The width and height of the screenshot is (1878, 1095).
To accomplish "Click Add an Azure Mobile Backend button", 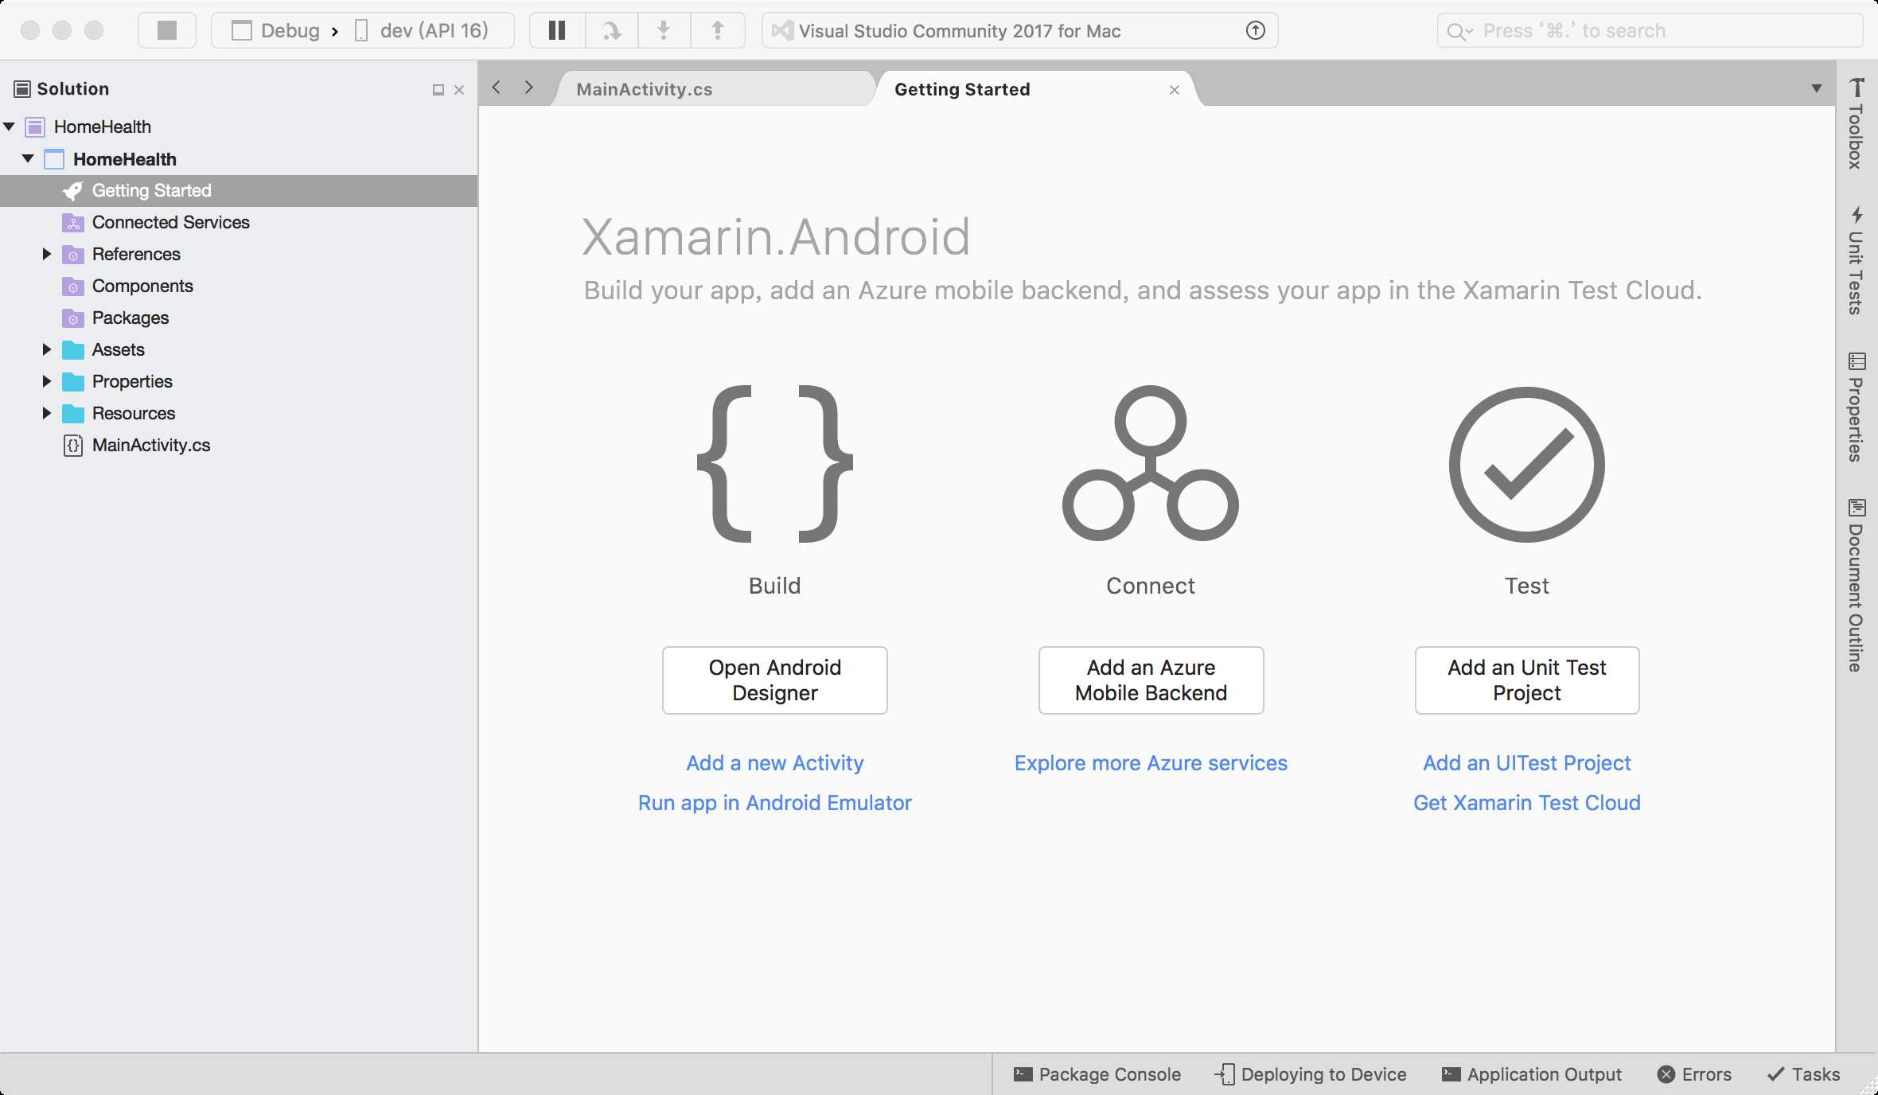I will coord(1151,680).
